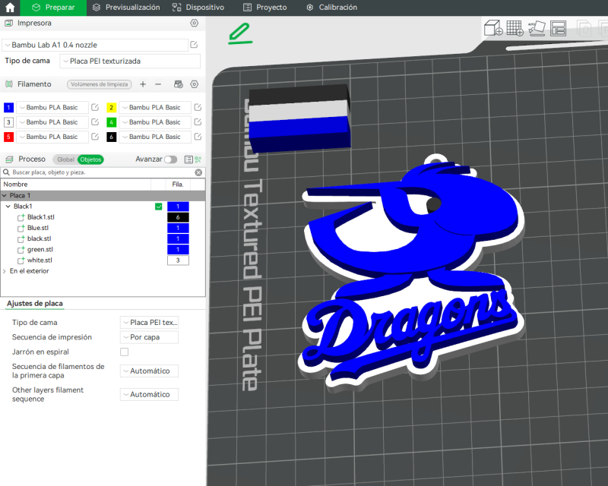Open Secuencia de impresión Por capa dropdown
The image size is (608, 486).
click(x=149, y=338)
